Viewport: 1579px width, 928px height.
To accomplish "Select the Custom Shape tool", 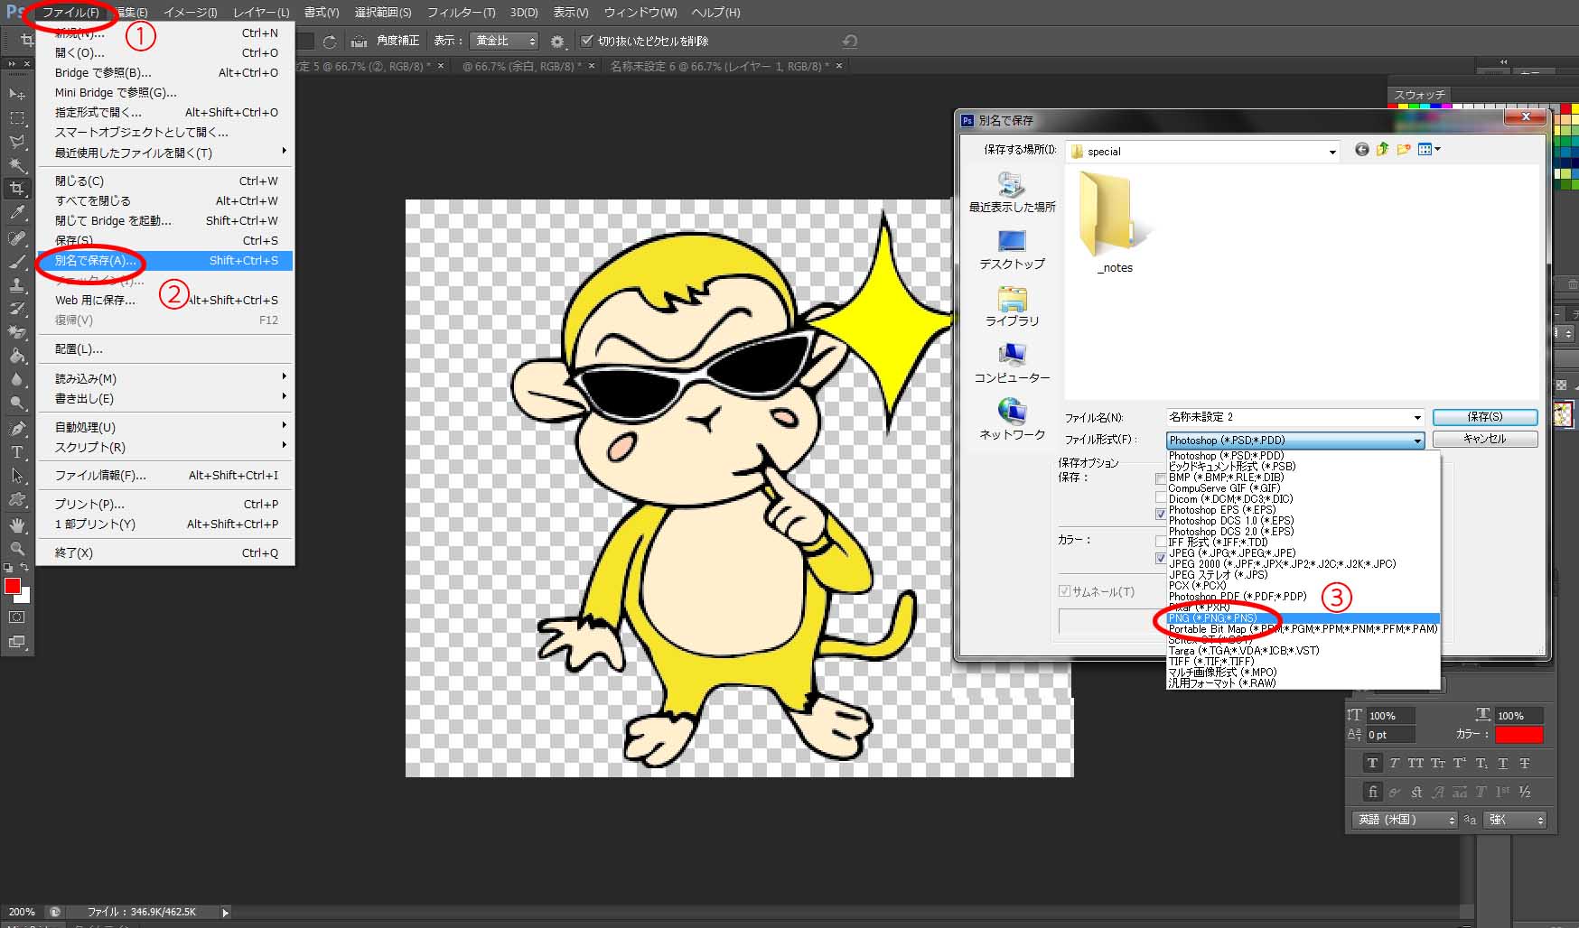I will [x=17, y=498].
